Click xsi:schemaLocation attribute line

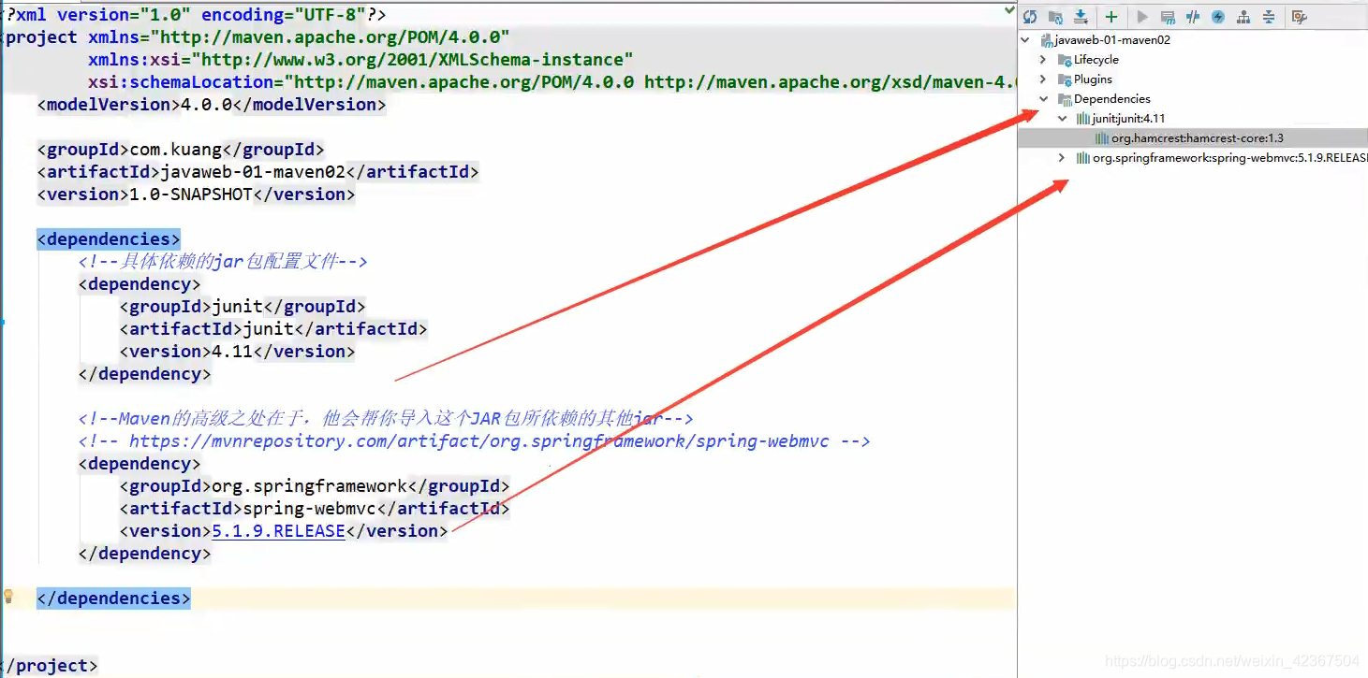(552, 82)
